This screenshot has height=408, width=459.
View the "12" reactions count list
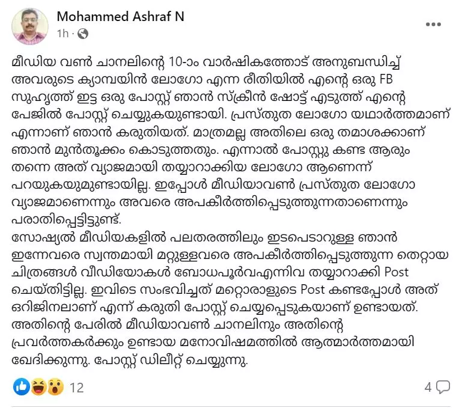[x=76, y=388]
